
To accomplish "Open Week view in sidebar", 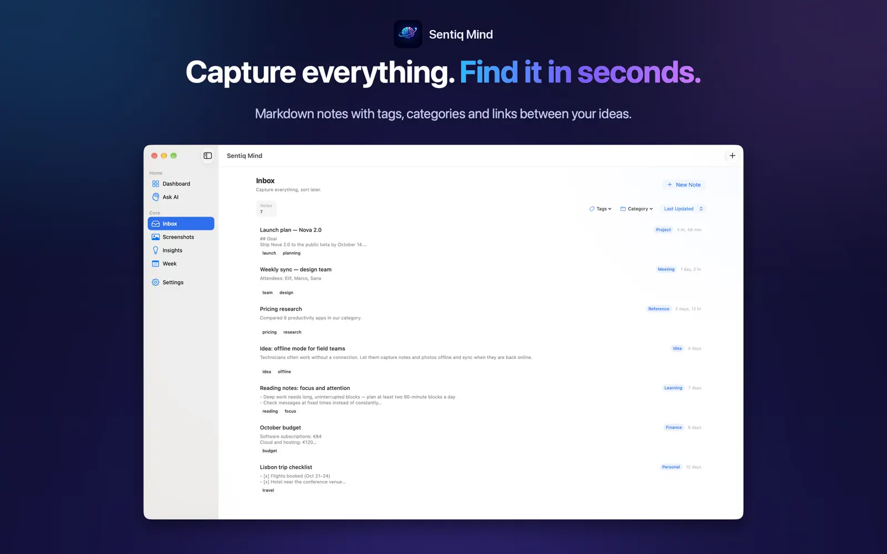I will (x=181, y=264).
